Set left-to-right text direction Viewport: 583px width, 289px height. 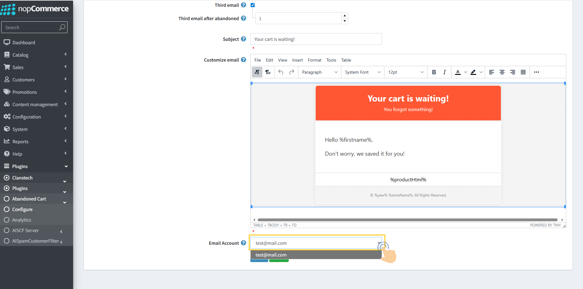tap(257, 72)
